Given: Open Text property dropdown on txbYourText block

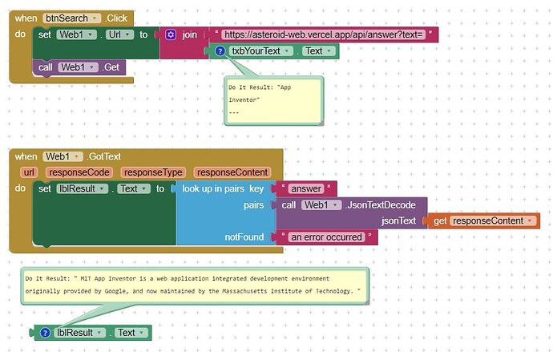Looking at the screenshot, I should tap(319, 51).
